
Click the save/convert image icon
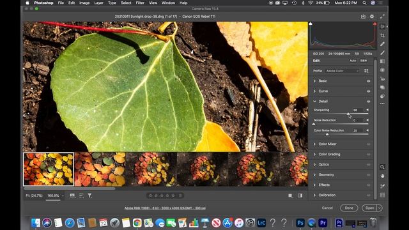[363, 17]
